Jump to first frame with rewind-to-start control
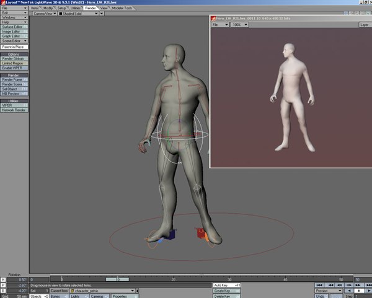Screen dimensions: 372x298 319,285
